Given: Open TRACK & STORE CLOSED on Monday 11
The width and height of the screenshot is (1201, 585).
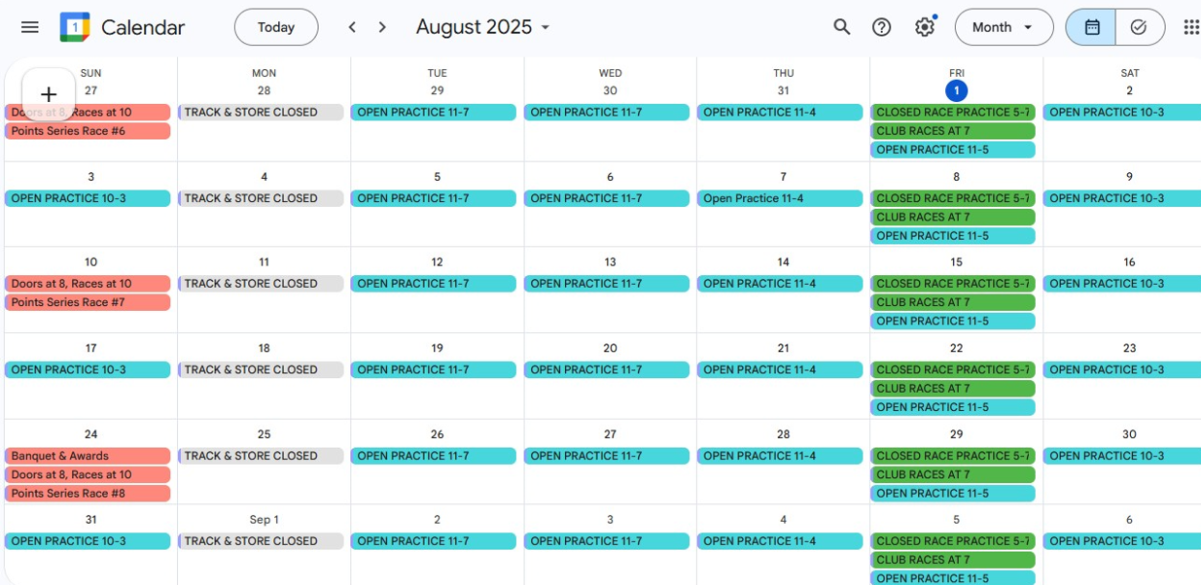Looking at the screenshot, I should point(261,284).
